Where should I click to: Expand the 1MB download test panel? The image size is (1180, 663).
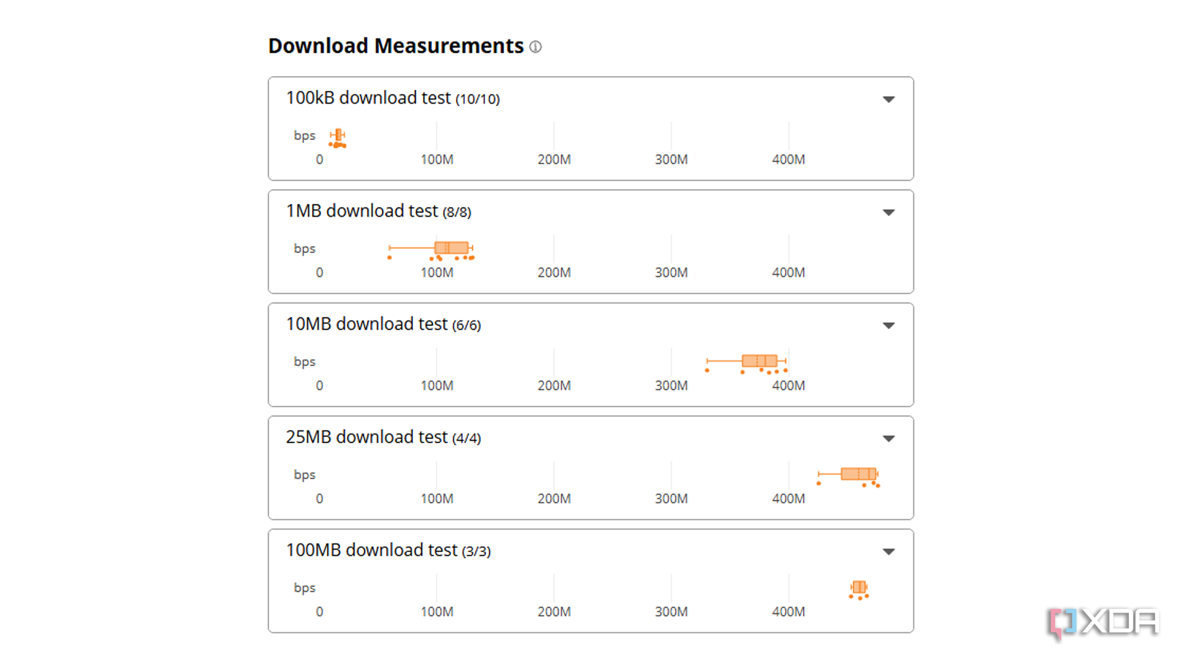888,212
